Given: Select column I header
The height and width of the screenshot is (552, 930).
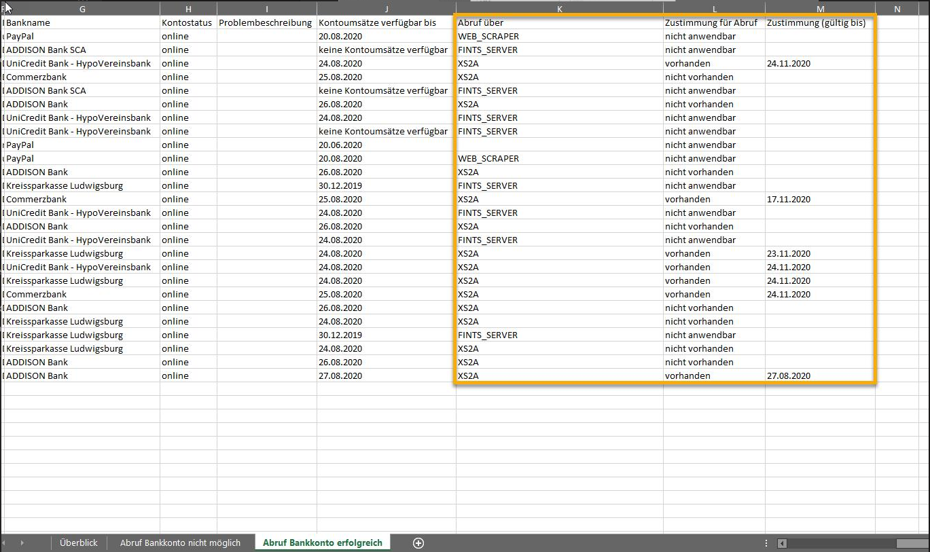Looking at the screenshot, I should pyautogui.click(x=267, y=9).
